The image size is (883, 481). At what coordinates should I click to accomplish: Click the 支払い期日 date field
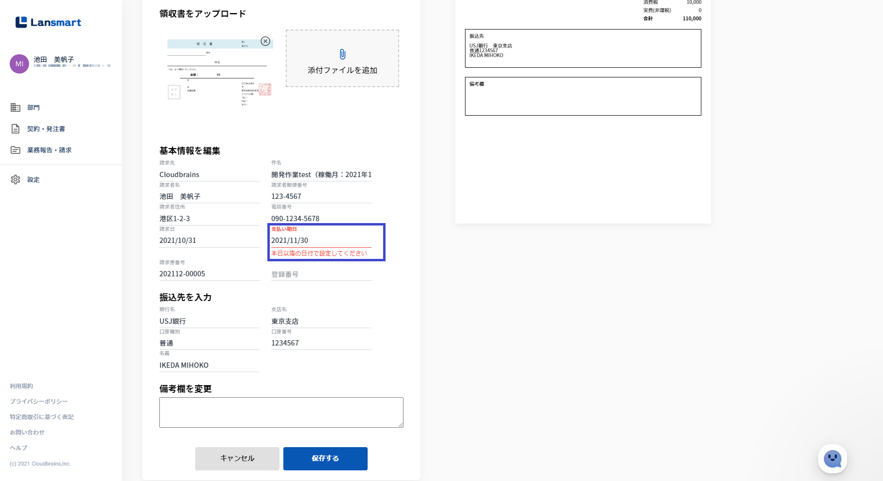click(x=321, y=240)
